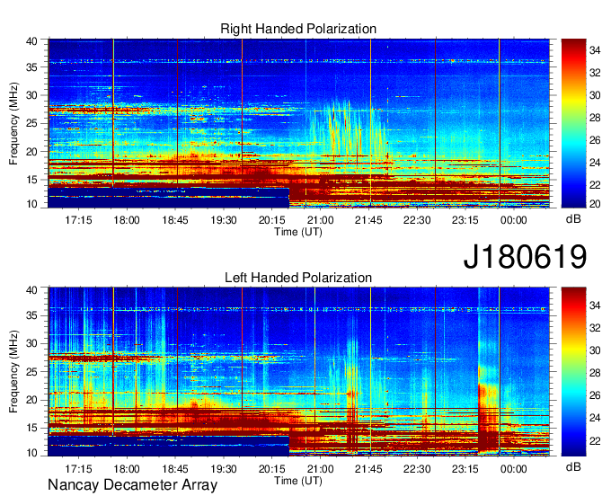Click 21:00 tick on Left Handed time axis

(320, 469)
